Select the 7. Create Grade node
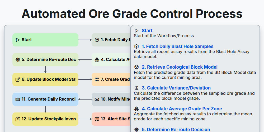 (x=111, y=79)
